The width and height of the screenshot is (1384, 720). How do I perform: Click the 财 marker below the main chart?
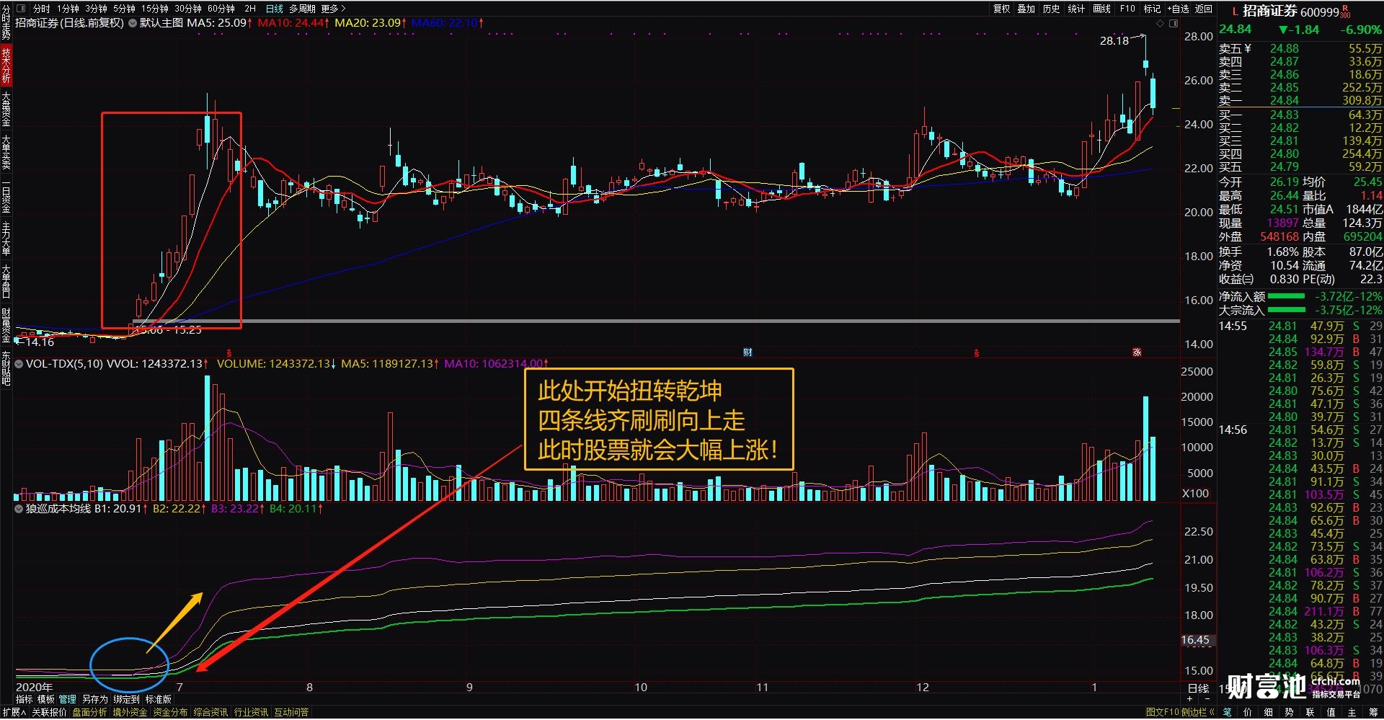tap(748, 352)
